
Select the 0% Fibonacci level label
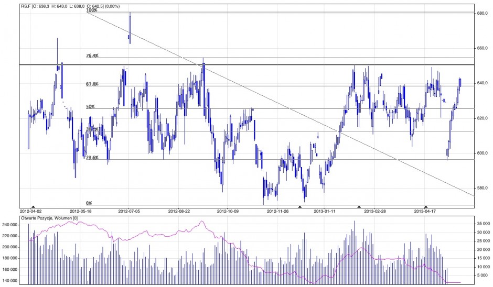(x=89, y=203)
